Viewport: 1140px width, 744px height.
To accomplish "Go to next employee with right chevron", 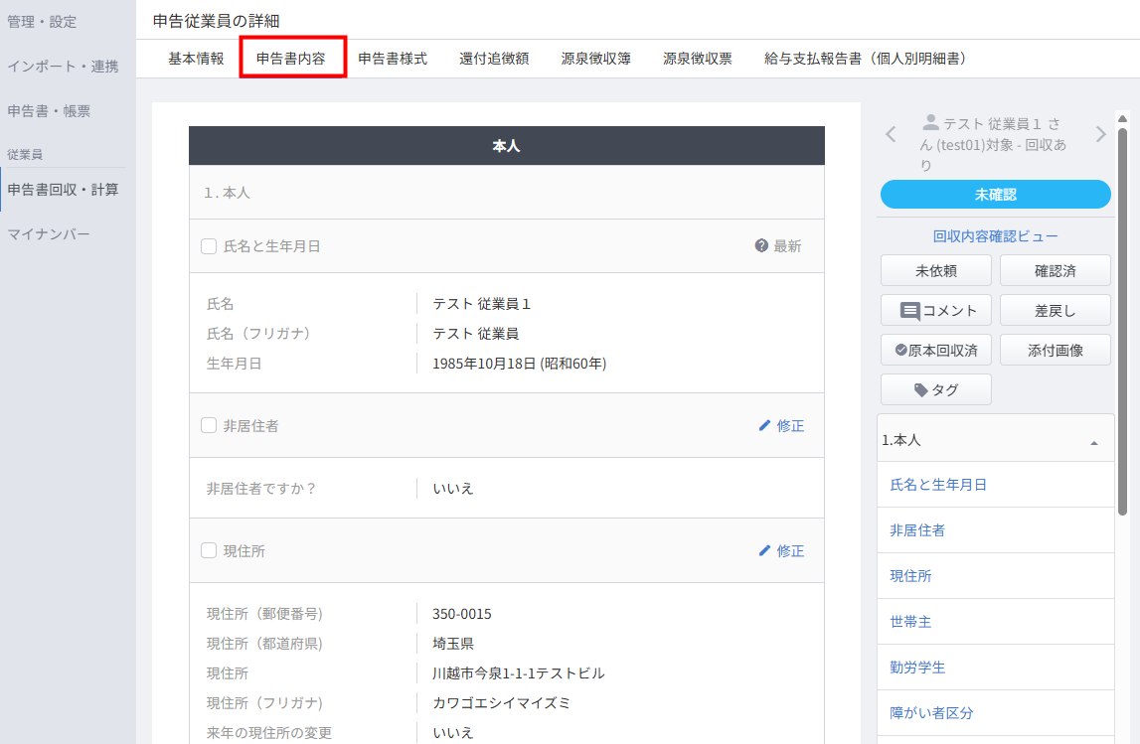I will pyautogui.click(x=1100, y=134).
